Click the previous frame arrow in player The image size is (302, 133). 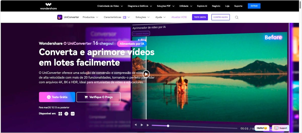[x=136, y=125]
